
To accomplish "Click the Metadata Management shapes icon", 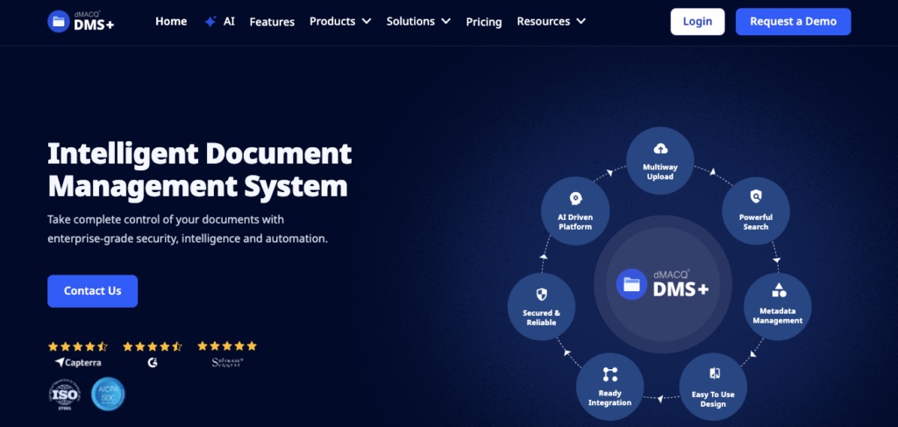I will point(778,290).
